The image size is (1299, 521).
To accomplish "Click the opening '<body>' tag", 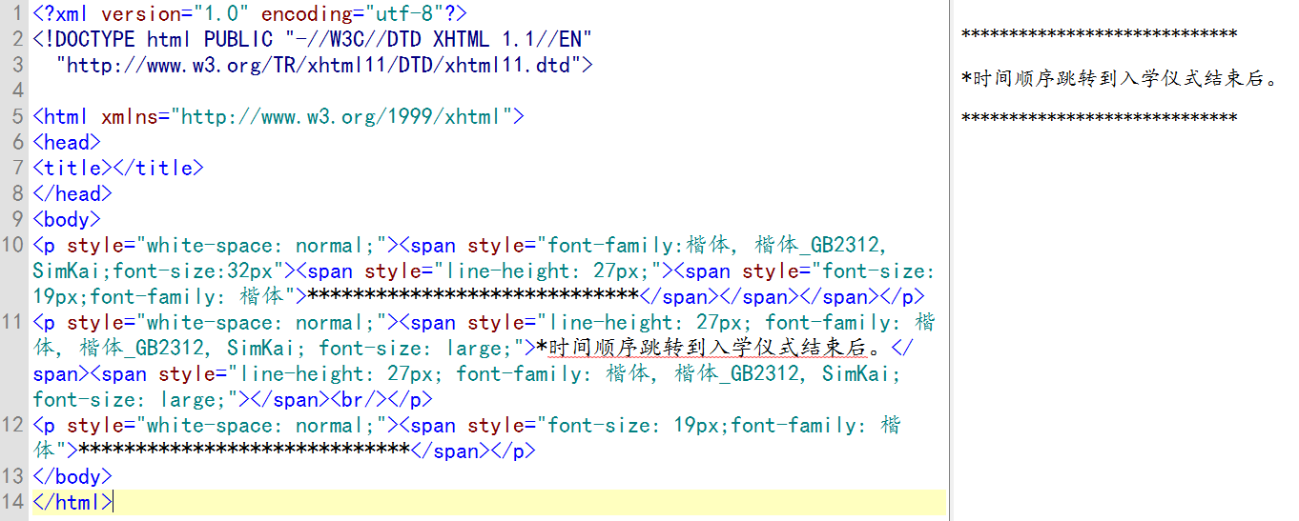I will 67,220.
